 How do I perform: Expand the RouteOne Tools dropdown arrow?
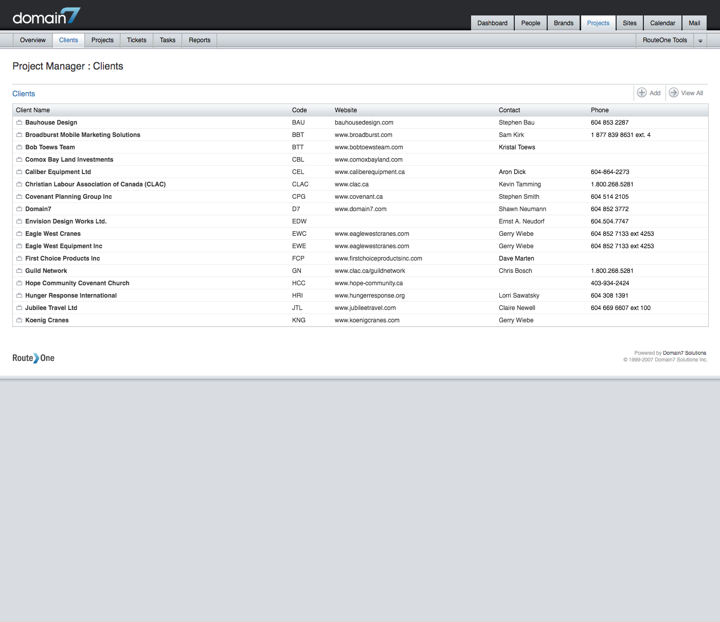(x=700, y=41)
